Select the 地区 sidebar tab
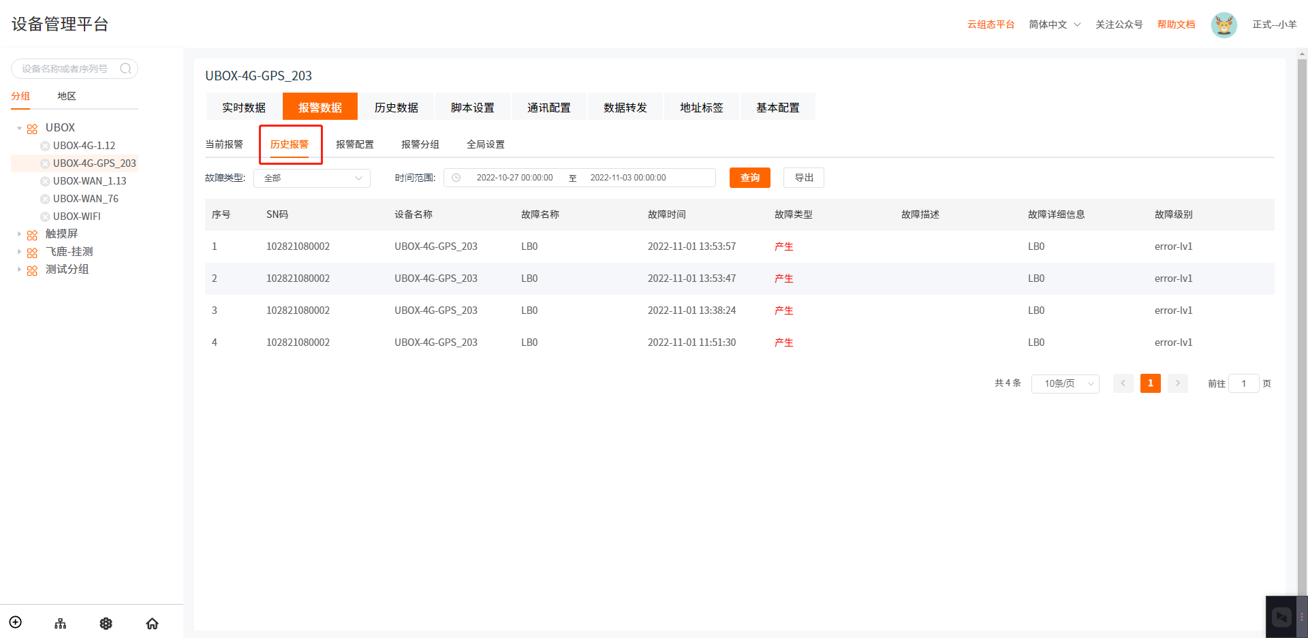This screenshot has height=638, width=1308. pos(67,96)
